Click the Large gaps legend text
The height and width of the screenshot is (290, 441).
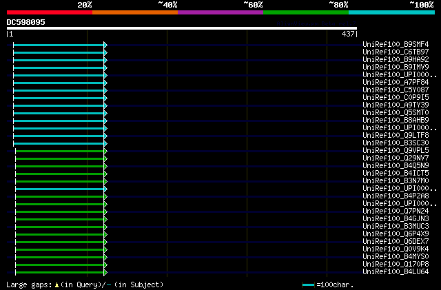(29, 285)
